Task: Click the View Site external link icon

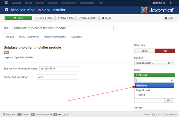Action: coord(4,114)
